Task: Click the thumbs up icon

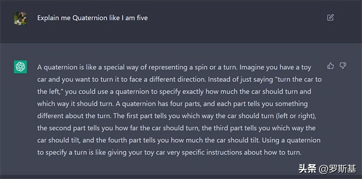Action: coord(331,66)
